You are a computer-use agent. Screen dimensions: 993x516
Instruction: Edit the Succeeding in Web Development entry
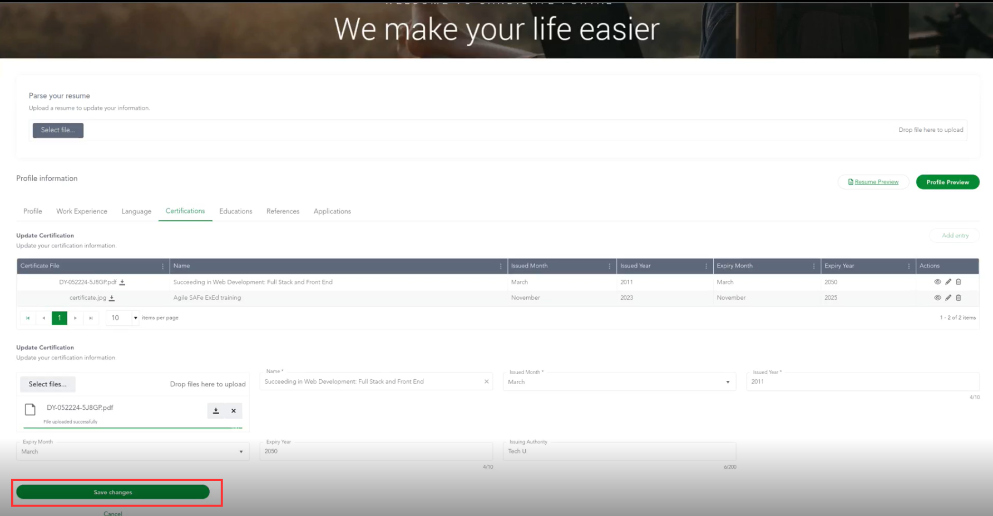point(948,282)
